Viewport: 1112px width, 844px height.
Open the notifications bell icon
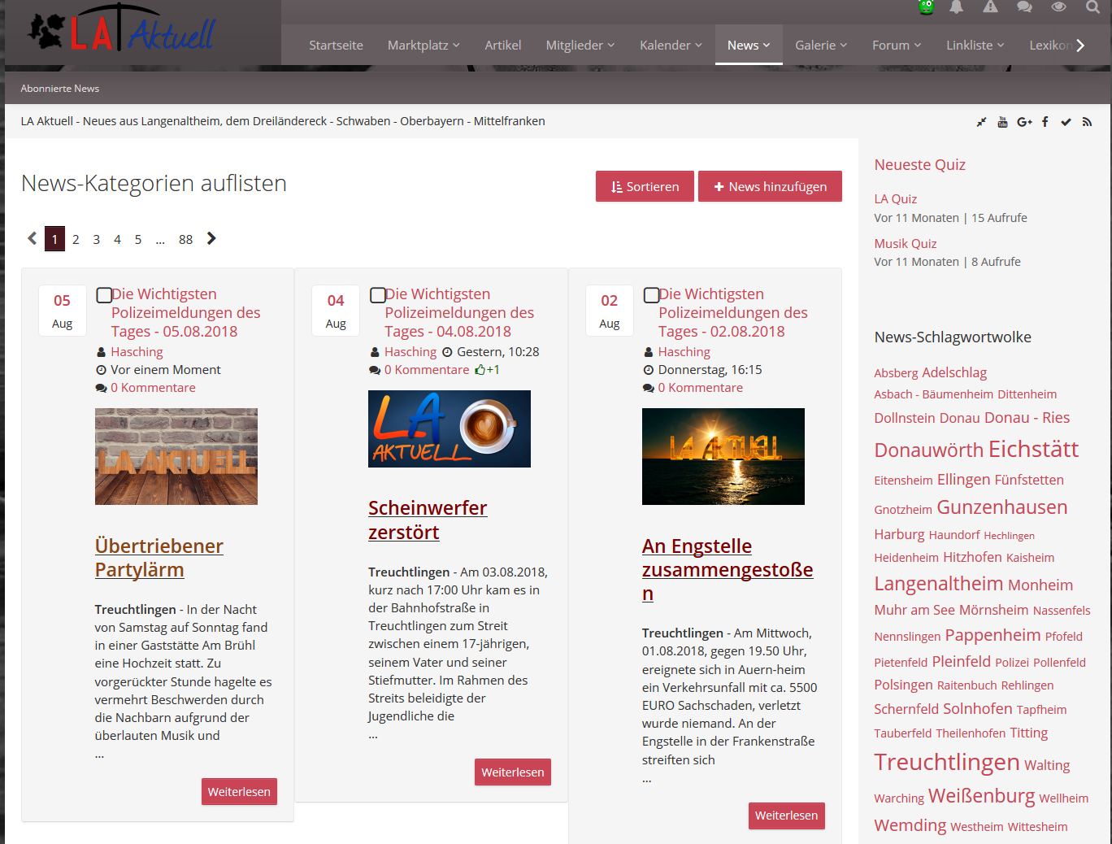957,7
